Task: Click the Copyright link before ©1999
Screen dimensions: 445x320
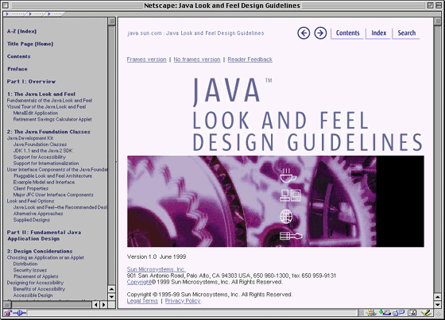Action: [x=139, y=282]
